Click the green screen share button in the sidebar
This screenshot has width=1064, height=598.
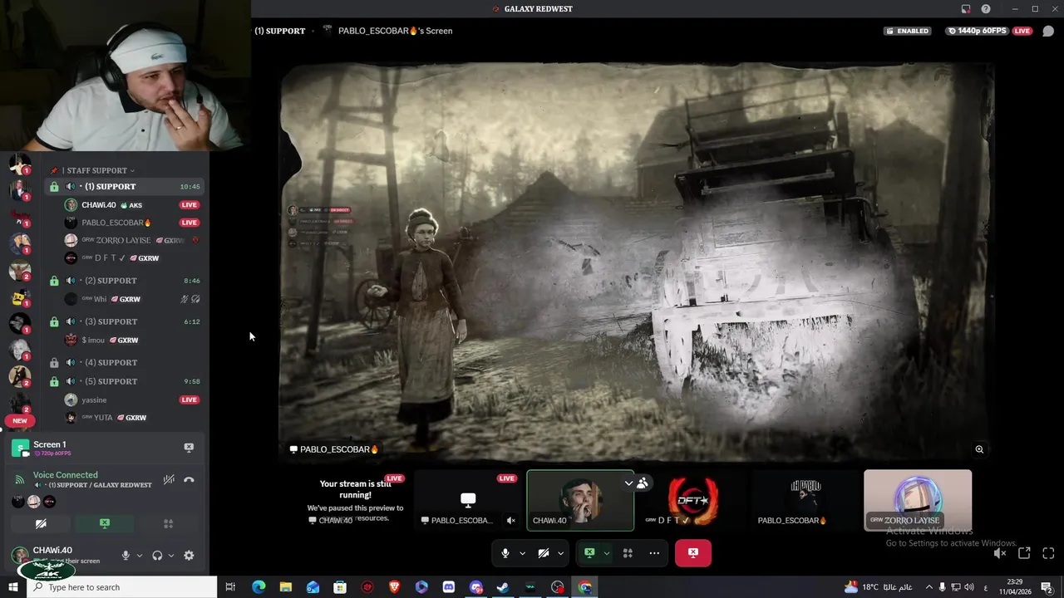[105, 523]
